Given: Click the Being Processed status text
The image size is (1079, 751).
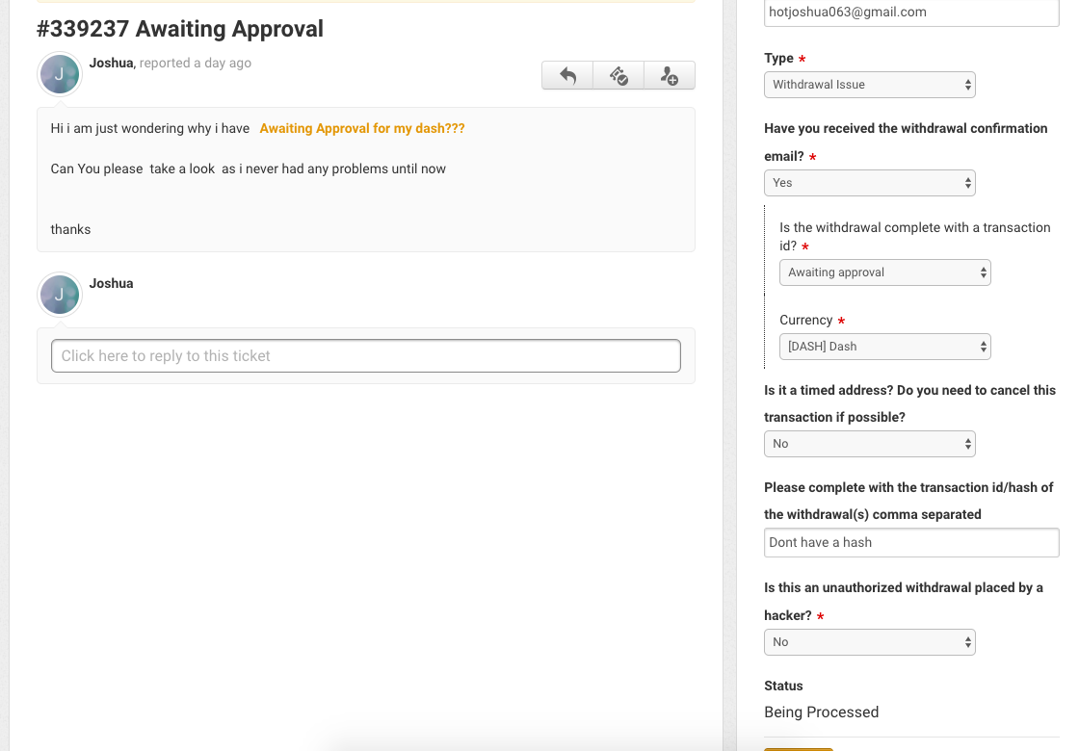Looking at the screenshot, I should pos(821,712).
